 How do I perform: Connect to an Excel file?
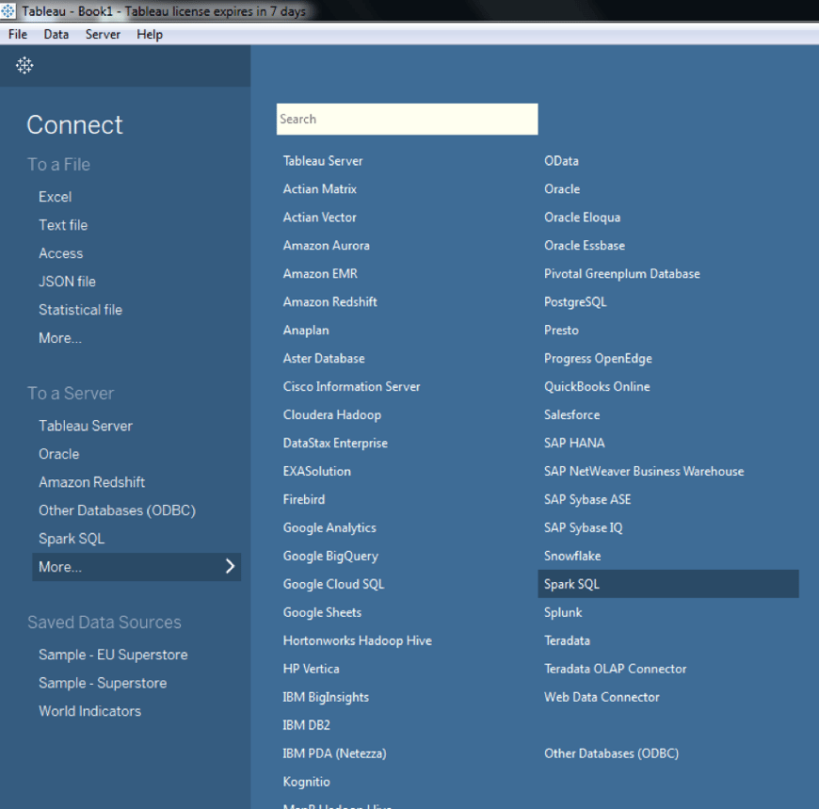coord(56,197)
